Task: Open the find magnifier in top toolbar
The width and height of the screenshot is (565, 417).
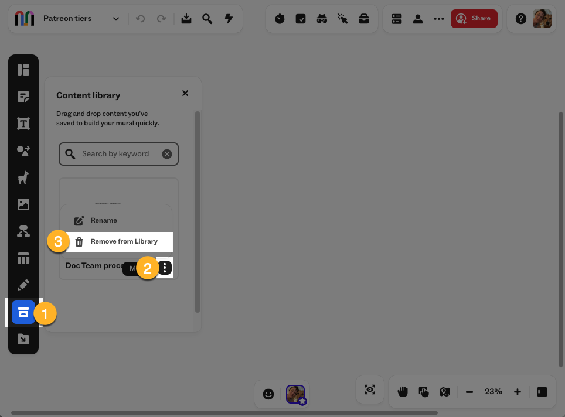Action: click(207, 18)
